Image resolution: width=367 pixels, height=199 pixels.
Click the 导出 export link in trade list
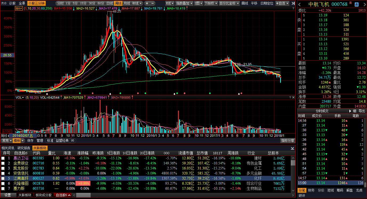(x=362, y=111)
